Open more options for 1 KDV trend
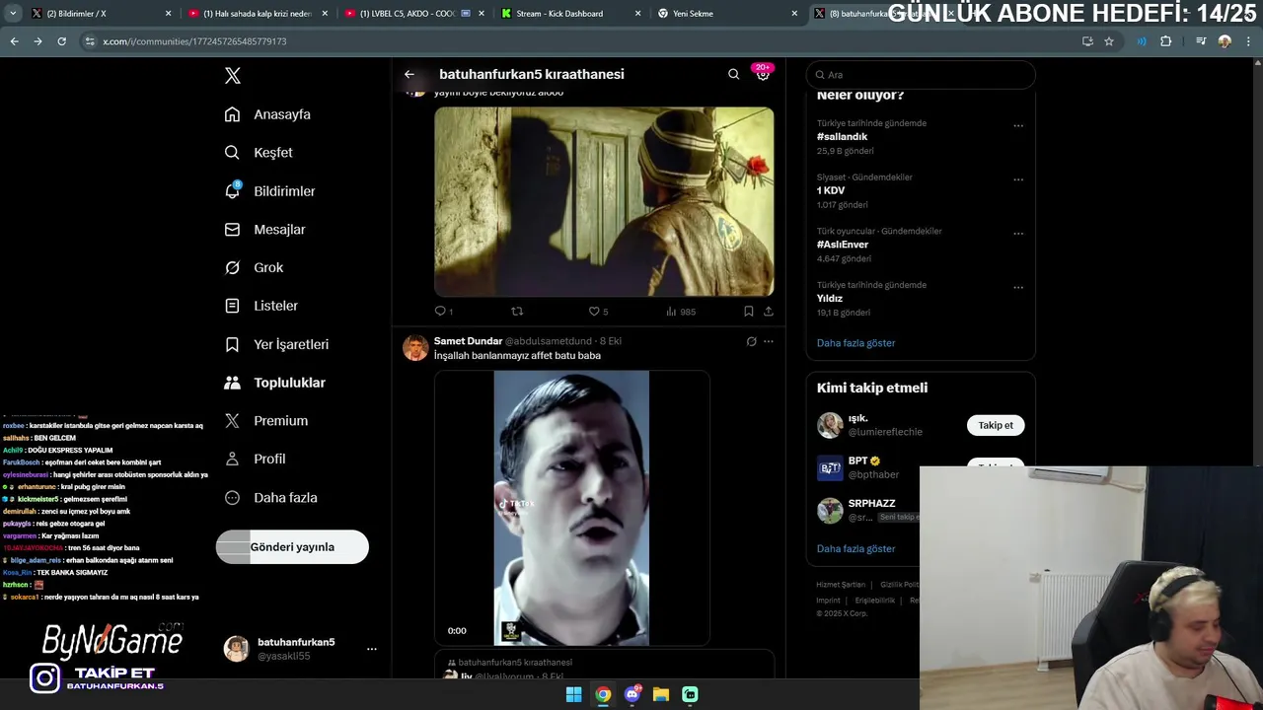 pos(1018,179)
